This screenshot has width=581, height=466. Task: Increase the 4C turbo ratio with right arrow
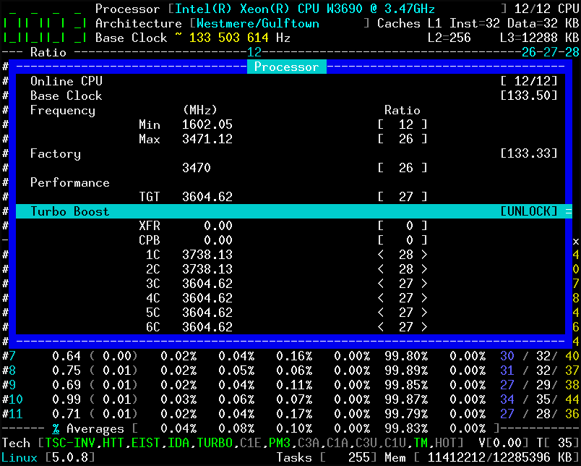click(x=424, y=298)
